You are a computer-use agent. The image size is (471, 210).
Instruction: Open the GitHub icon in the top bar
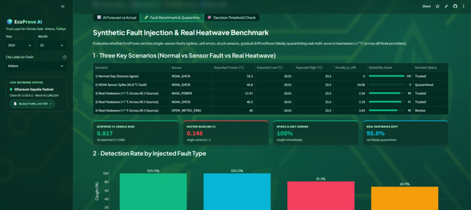point(455,6)
